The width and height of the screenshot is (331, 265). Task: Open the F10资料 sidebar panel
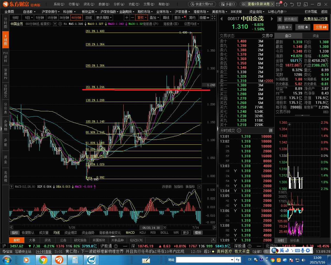5,57
